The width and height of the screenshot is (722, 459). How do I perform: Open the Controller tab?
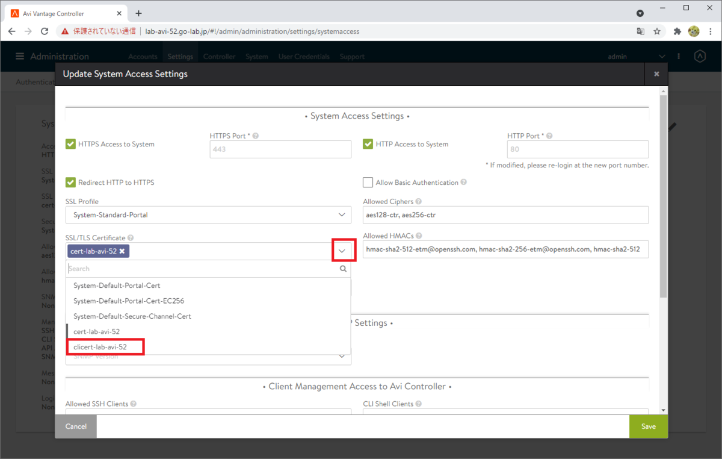tap(220, 57)
